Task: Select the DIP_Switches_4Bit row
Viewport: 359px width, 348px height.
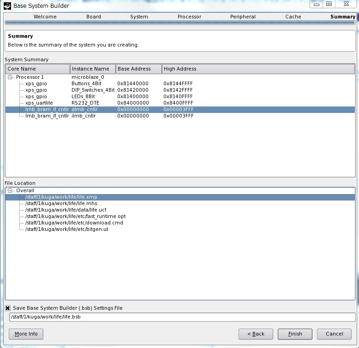Action: [180, 90]
